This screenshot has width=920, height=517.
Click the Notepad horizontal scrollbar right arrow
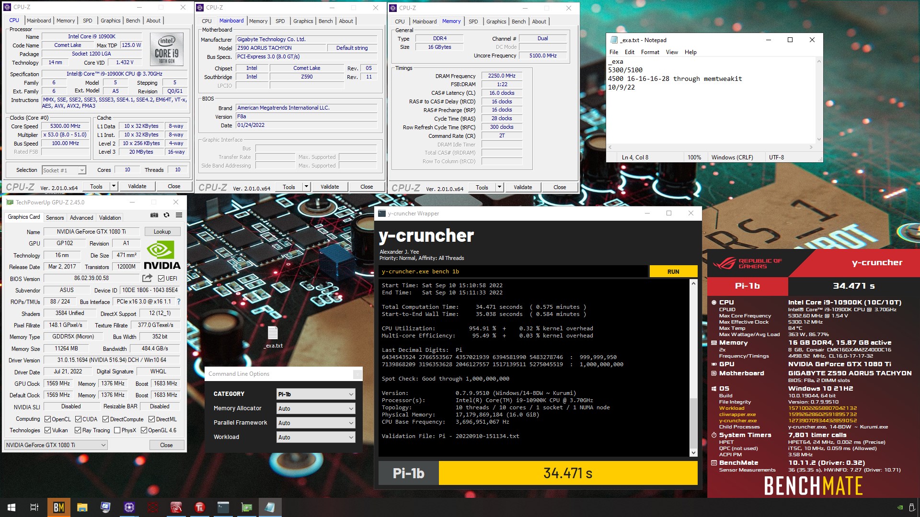[x=811, y=147]
